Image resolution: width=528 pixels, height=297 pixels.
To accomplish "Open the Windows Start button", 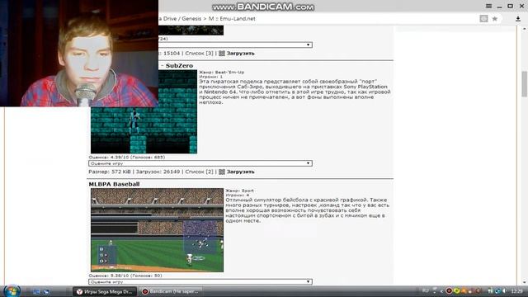I will (12, 291).
